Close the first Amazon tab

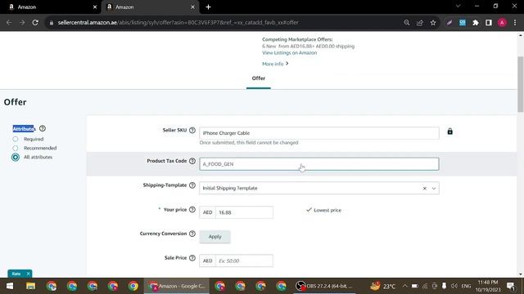point(95,7)
